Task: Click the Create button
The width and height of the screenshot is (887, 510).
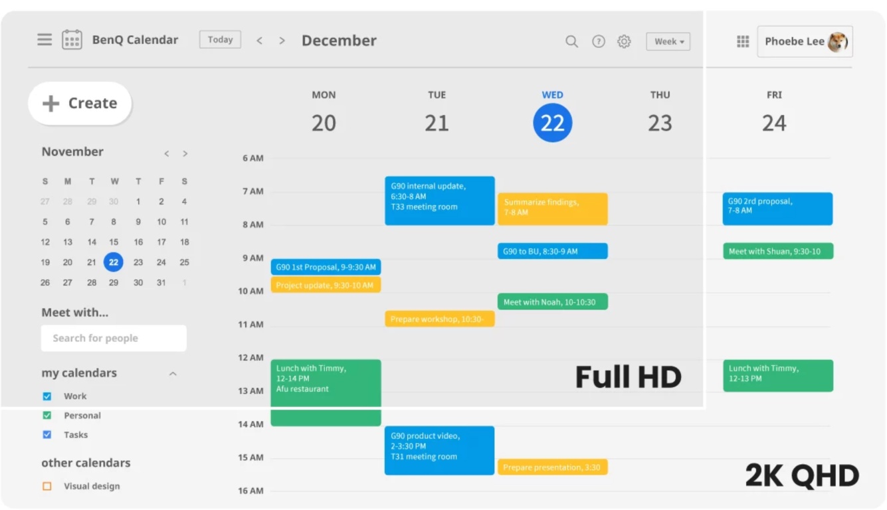Action: 80,103
